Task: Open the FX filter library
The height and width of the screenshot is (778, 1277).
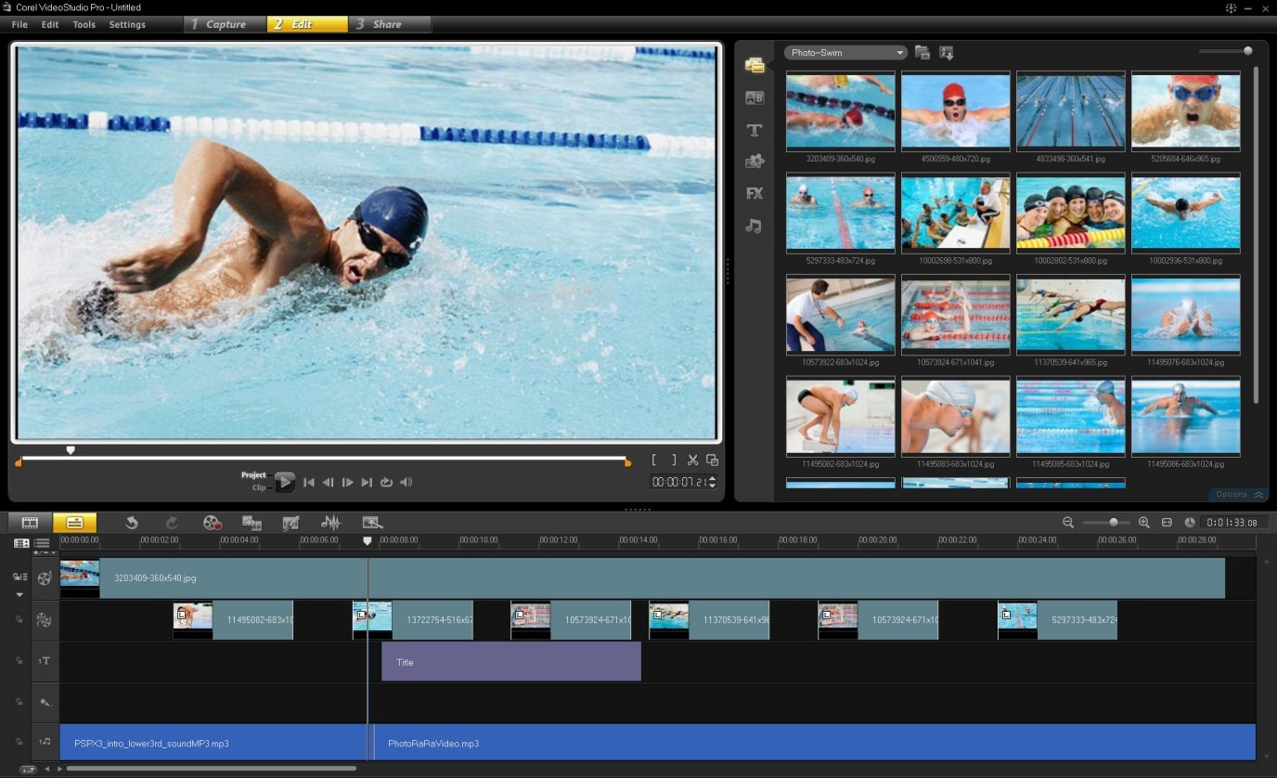Action: coord(755,193)
